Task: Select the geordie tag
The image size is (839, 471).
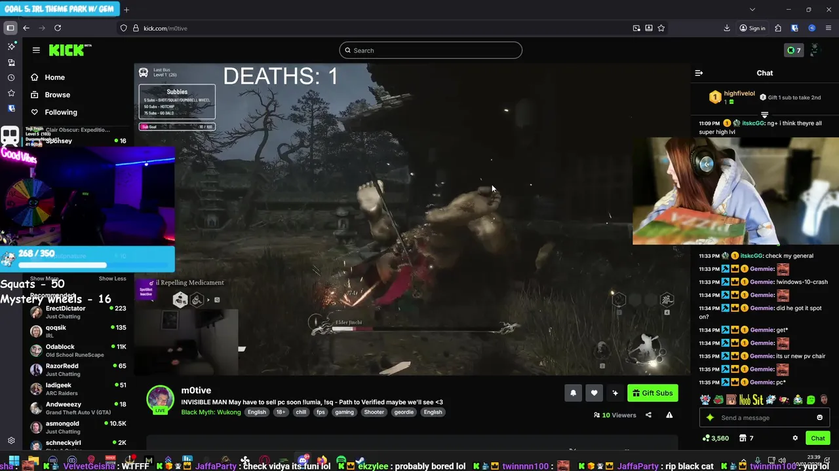Action: click(404, 412)
